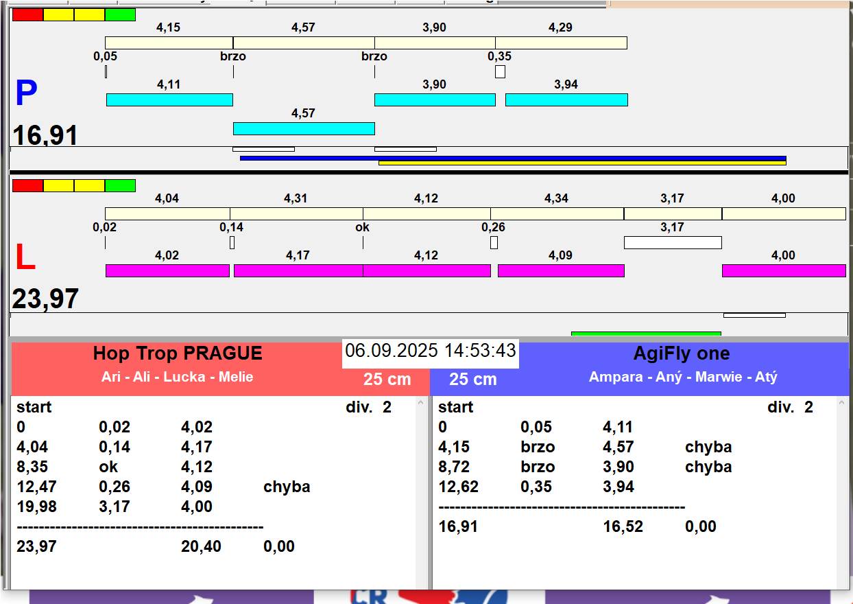
Task: Click the green bar at bottom of lane L
Action: click(646, 334)
